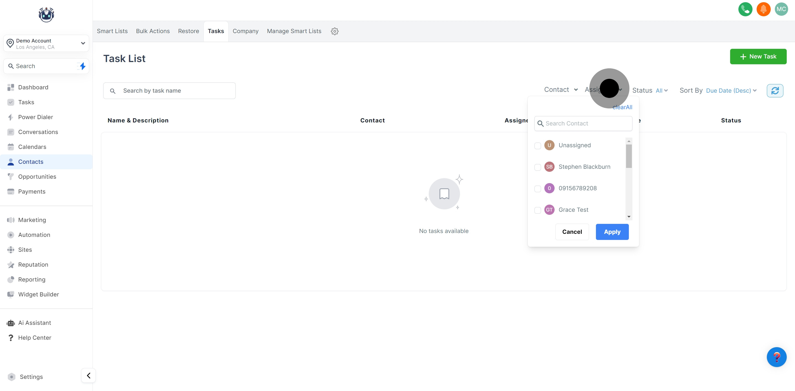Collapse the sidebar with the arrow button
The image size is (795, 391).
coord(89,375)
